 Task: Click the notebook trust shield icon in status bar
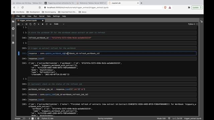pyautogui.click(x=169, y=119)
